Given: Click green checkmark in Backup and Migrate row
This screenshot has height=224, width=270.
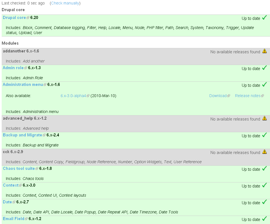Looking at the screenshot, I should pyautogui.click(x=264, y=135).
